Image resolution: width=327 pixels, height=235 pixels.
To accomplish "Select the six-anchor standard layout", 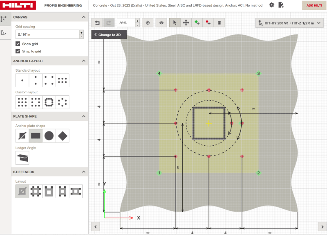I will tap(63, 80).
